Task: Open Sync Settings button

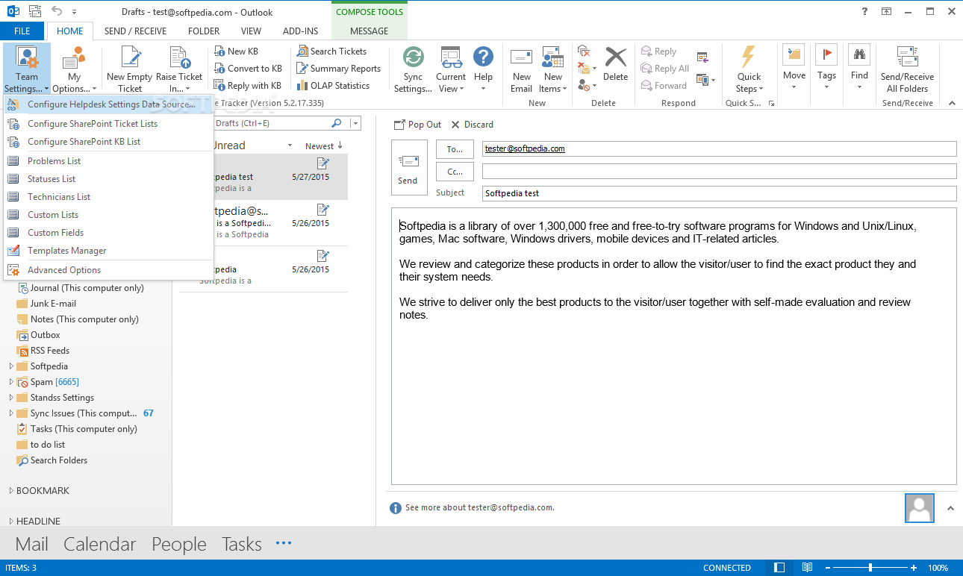Action: click(413, 69)
